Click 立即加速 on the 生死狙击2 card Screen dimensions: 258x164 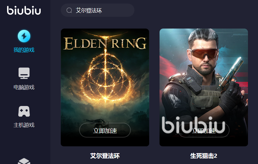204,130
